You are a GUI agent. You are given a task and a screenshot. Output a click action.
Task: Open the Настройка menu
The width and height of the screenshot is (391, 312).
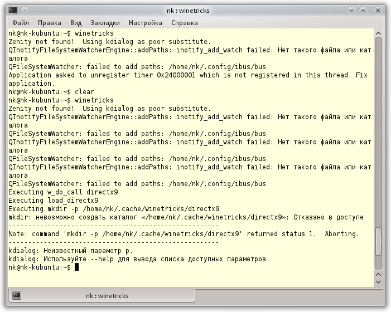[146, 23]
